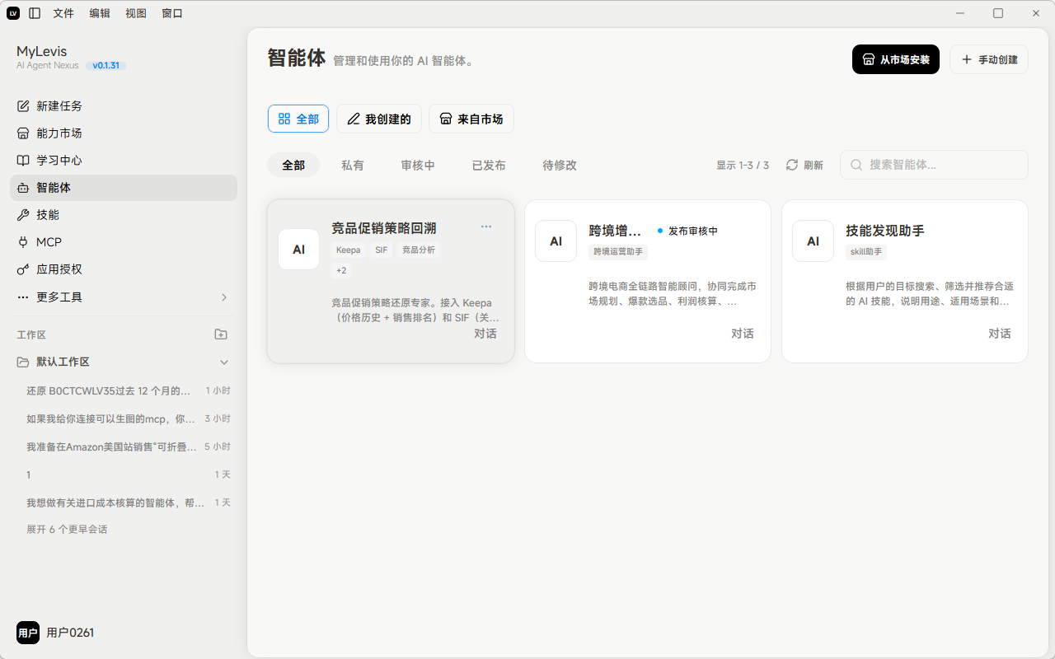Click AI avatar of 竞品促销策略回溯
1055x659 pixels.
299,250
